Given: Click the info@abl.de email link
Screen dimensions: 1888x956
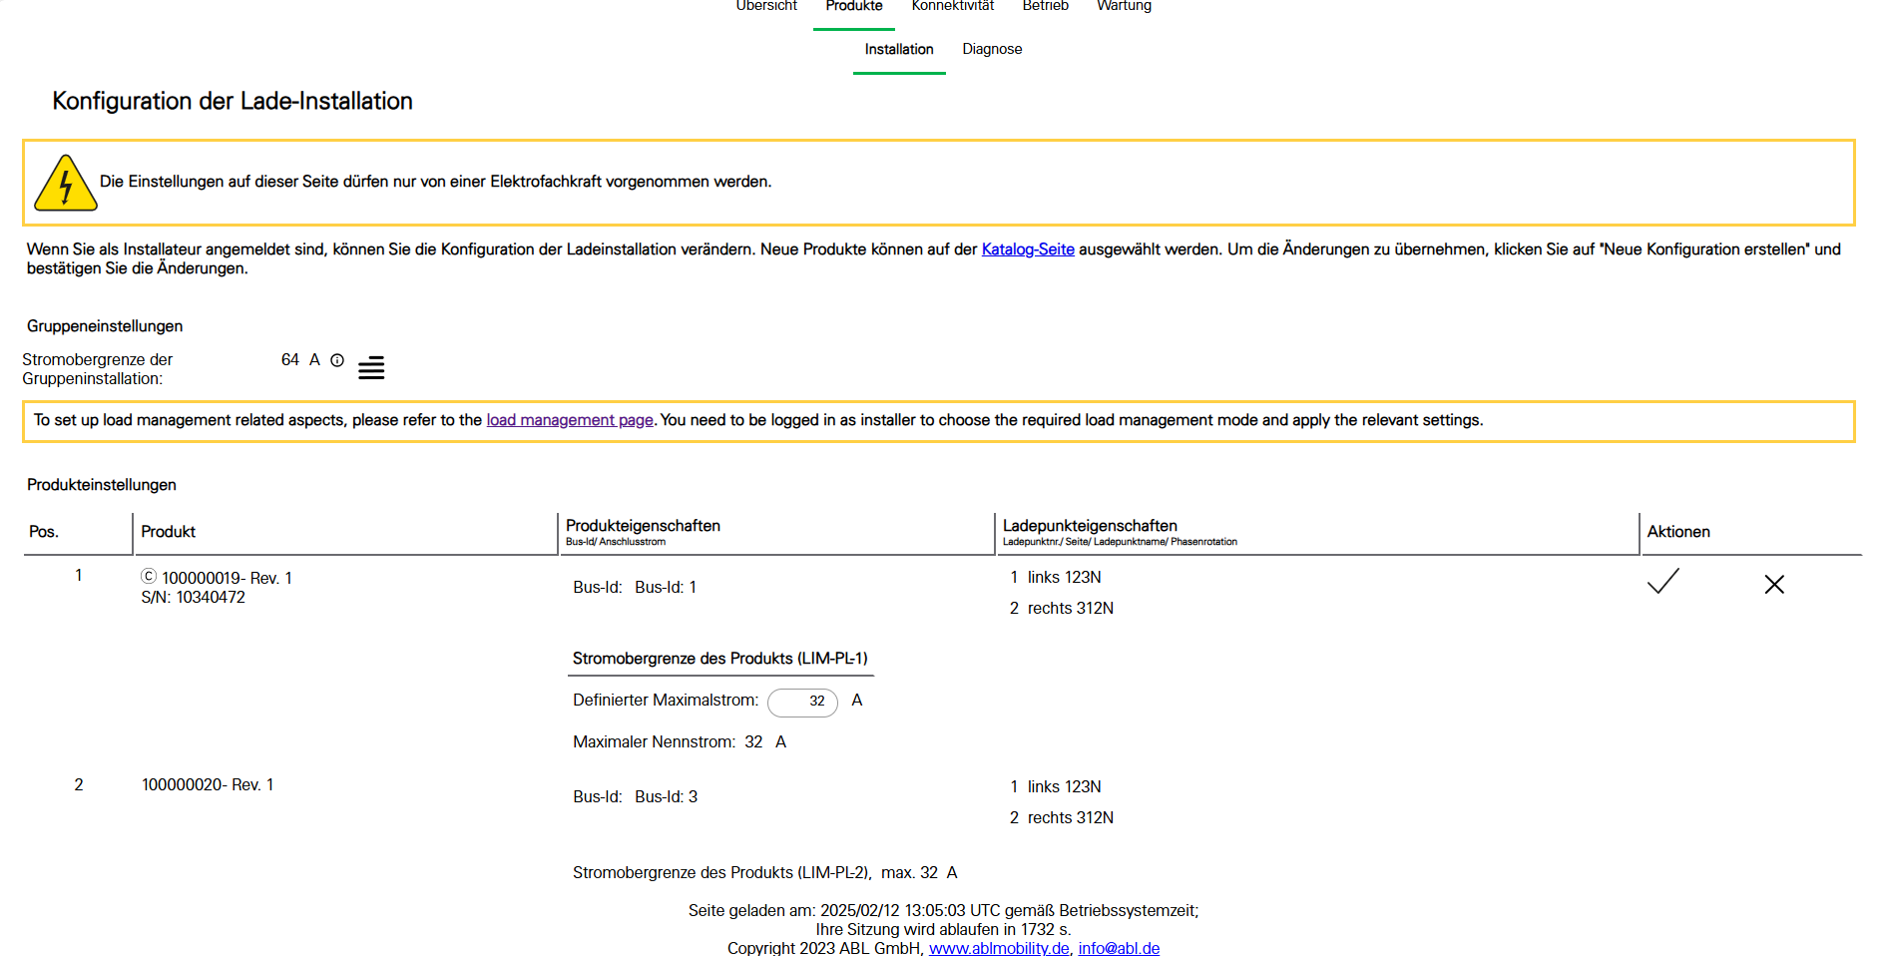Looking at the screenshot, I should [x=1119, y=948].
